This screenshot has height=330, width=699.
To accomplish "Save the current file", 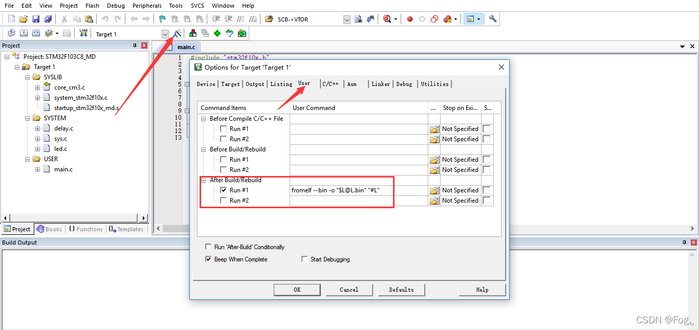I will pyautogui.click(x=36, y=19).
